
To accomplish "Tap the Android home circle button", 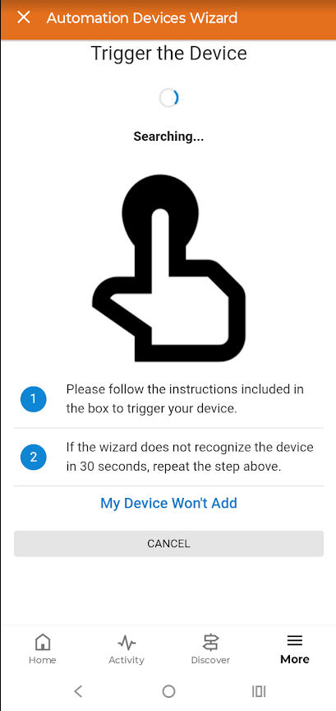I will click(168, 691).
